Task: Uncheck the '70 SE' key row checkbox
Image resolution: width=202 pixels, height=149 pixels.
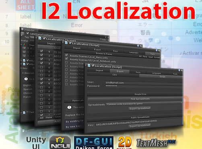Action: coord(41,51)
